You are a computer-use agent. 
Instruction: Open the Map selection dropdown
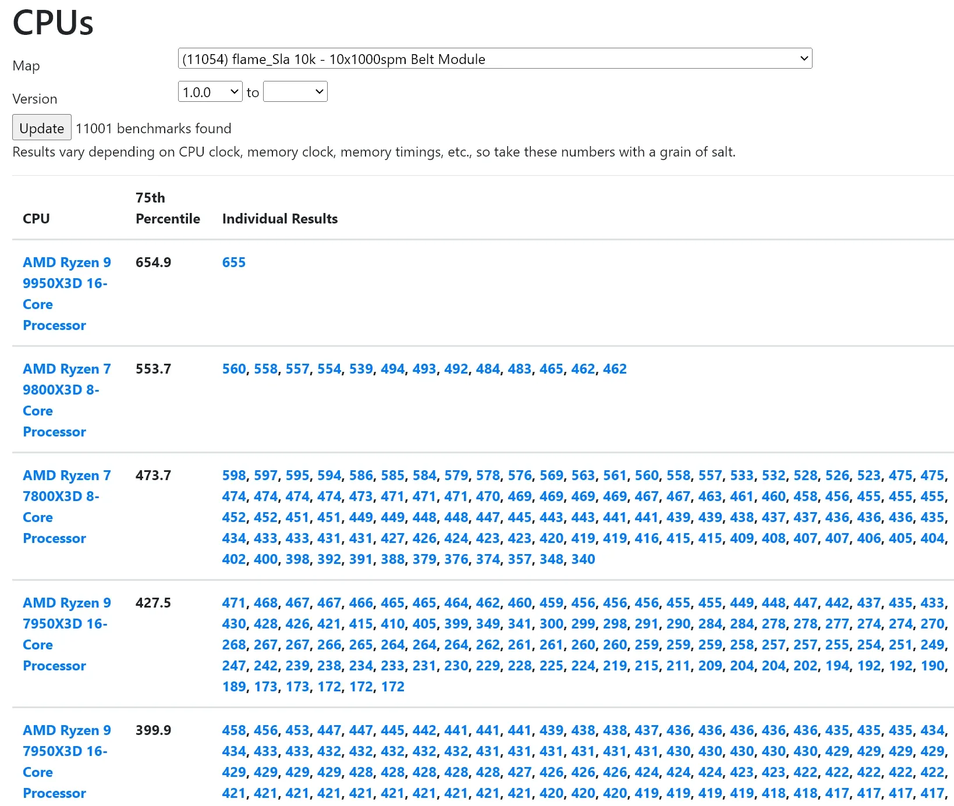click(495, 59)
